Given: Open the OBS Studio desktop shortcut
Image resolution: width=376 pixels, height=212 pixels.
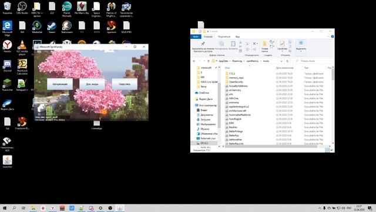Looking at the screenshot, I should [x=22, y=8].
